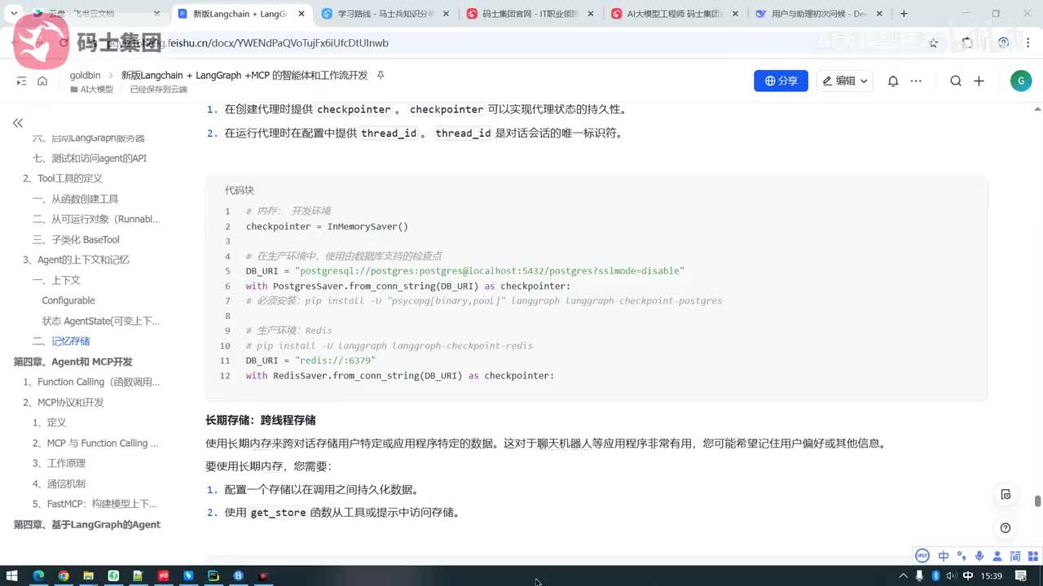Open the notifications bell

pos(893,81)
